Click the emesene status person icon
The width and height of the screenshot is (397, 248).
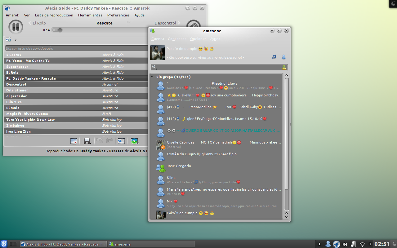(x=283, y=57)
